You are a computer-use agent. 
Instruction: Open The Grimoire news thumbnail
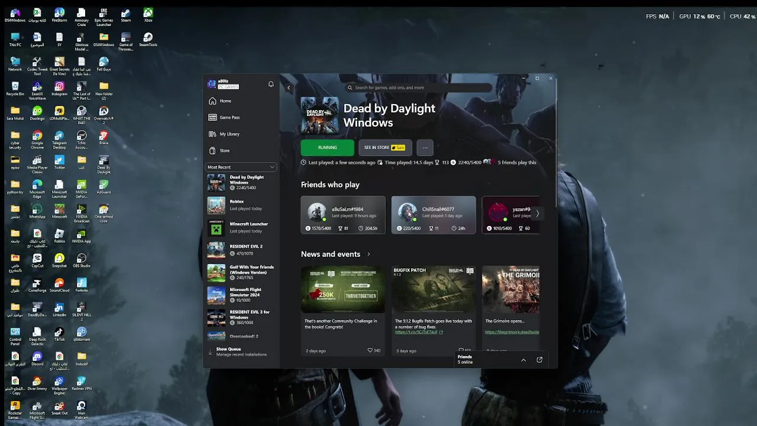(510, 289)
